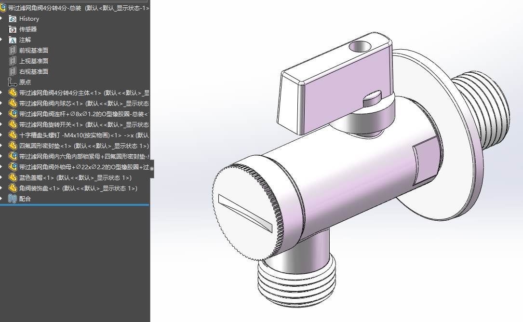The image size is (523, 322).
Task: Click the part icon of 角阀装饰盘
Action: (x=13, y=188)
